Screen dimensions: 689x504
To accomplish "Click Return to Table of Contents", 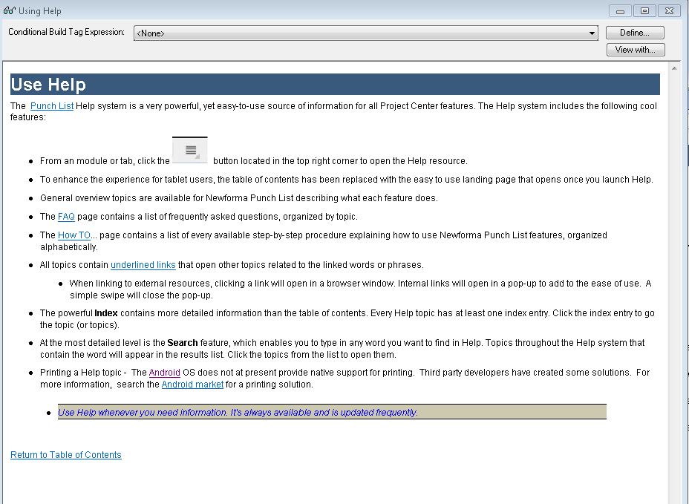I will (66, 455).
